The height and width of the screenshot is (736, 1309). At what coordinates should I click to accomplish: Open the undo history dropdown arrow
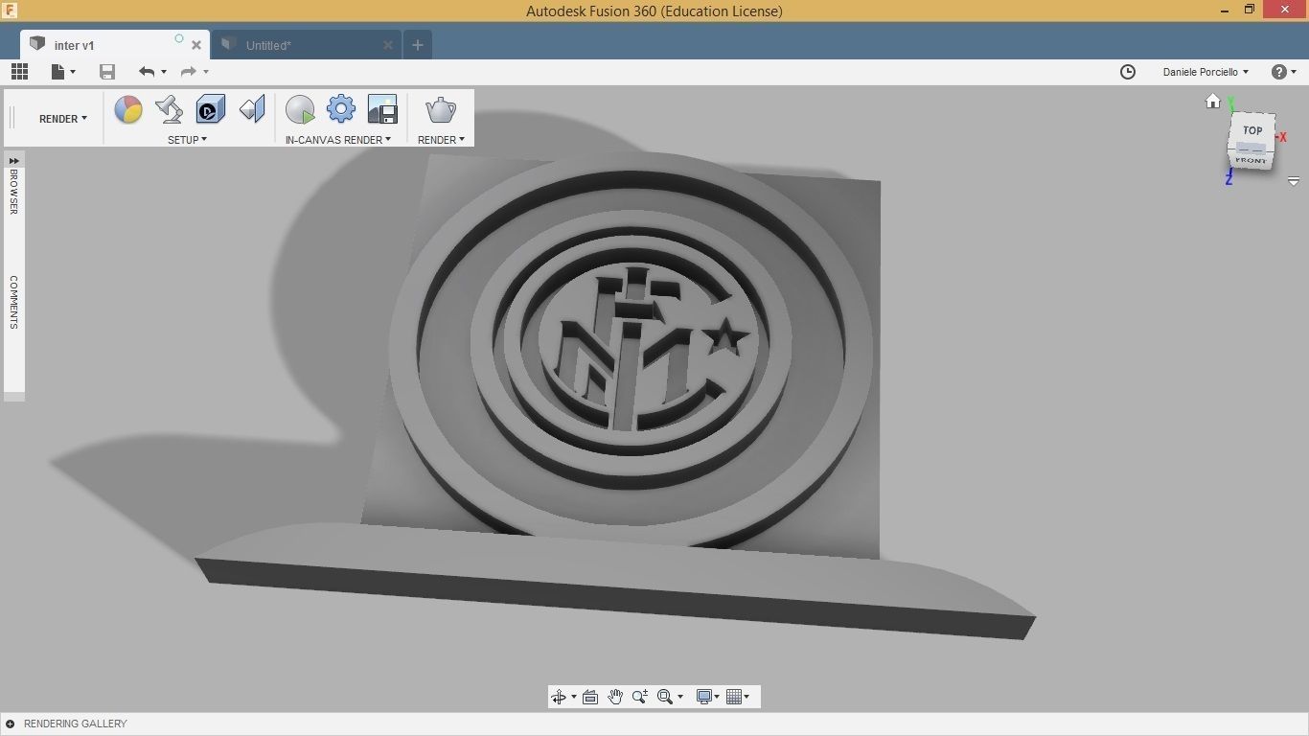164,72
